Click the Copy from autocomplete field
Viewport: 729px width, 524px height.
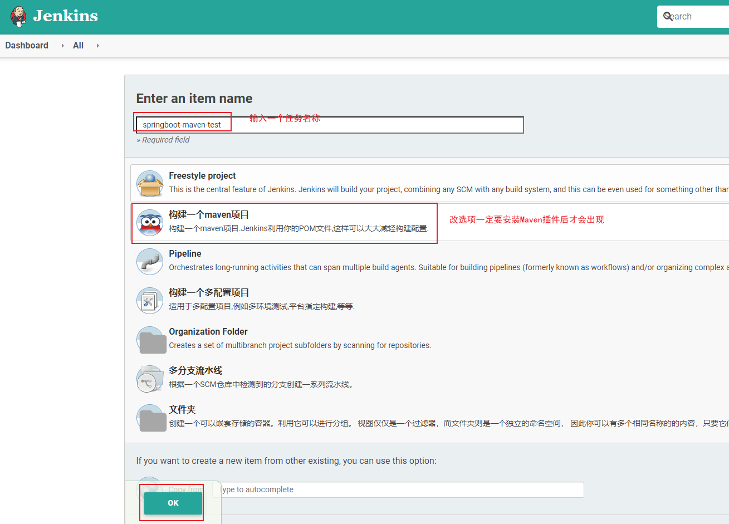[x=398, y=489]
